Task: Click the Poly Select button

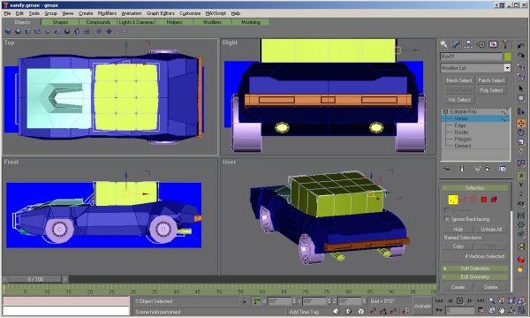Action: (x=491, y=90)
